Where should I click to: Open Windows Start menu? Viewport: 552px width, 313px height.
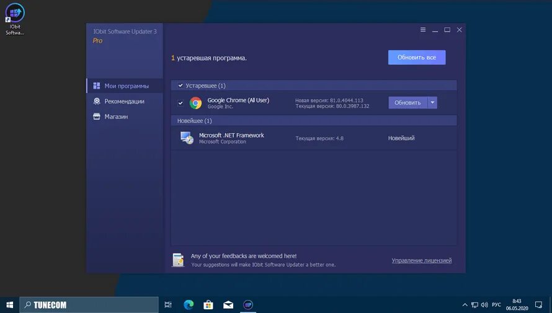(x=9, y=304)
